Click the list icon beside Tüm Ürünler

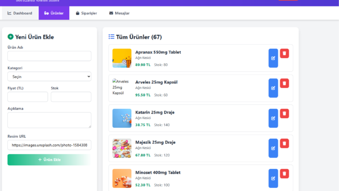(x=111, y=36)
